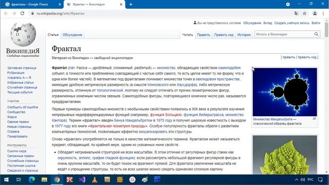Open File Explorer from taskbar
The height and width of the screenshot is (185, 329).
coord(44,180)
